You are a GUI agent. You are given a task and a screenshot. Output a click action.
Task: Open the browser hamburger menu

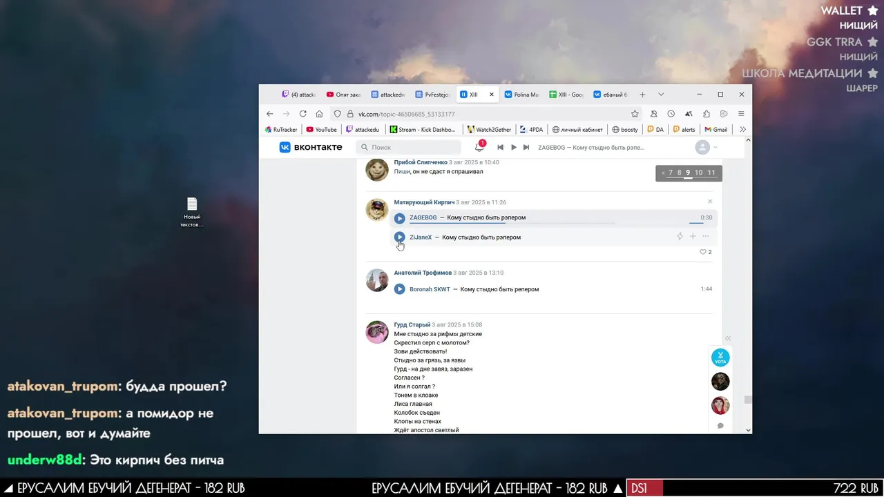(741, 114)
